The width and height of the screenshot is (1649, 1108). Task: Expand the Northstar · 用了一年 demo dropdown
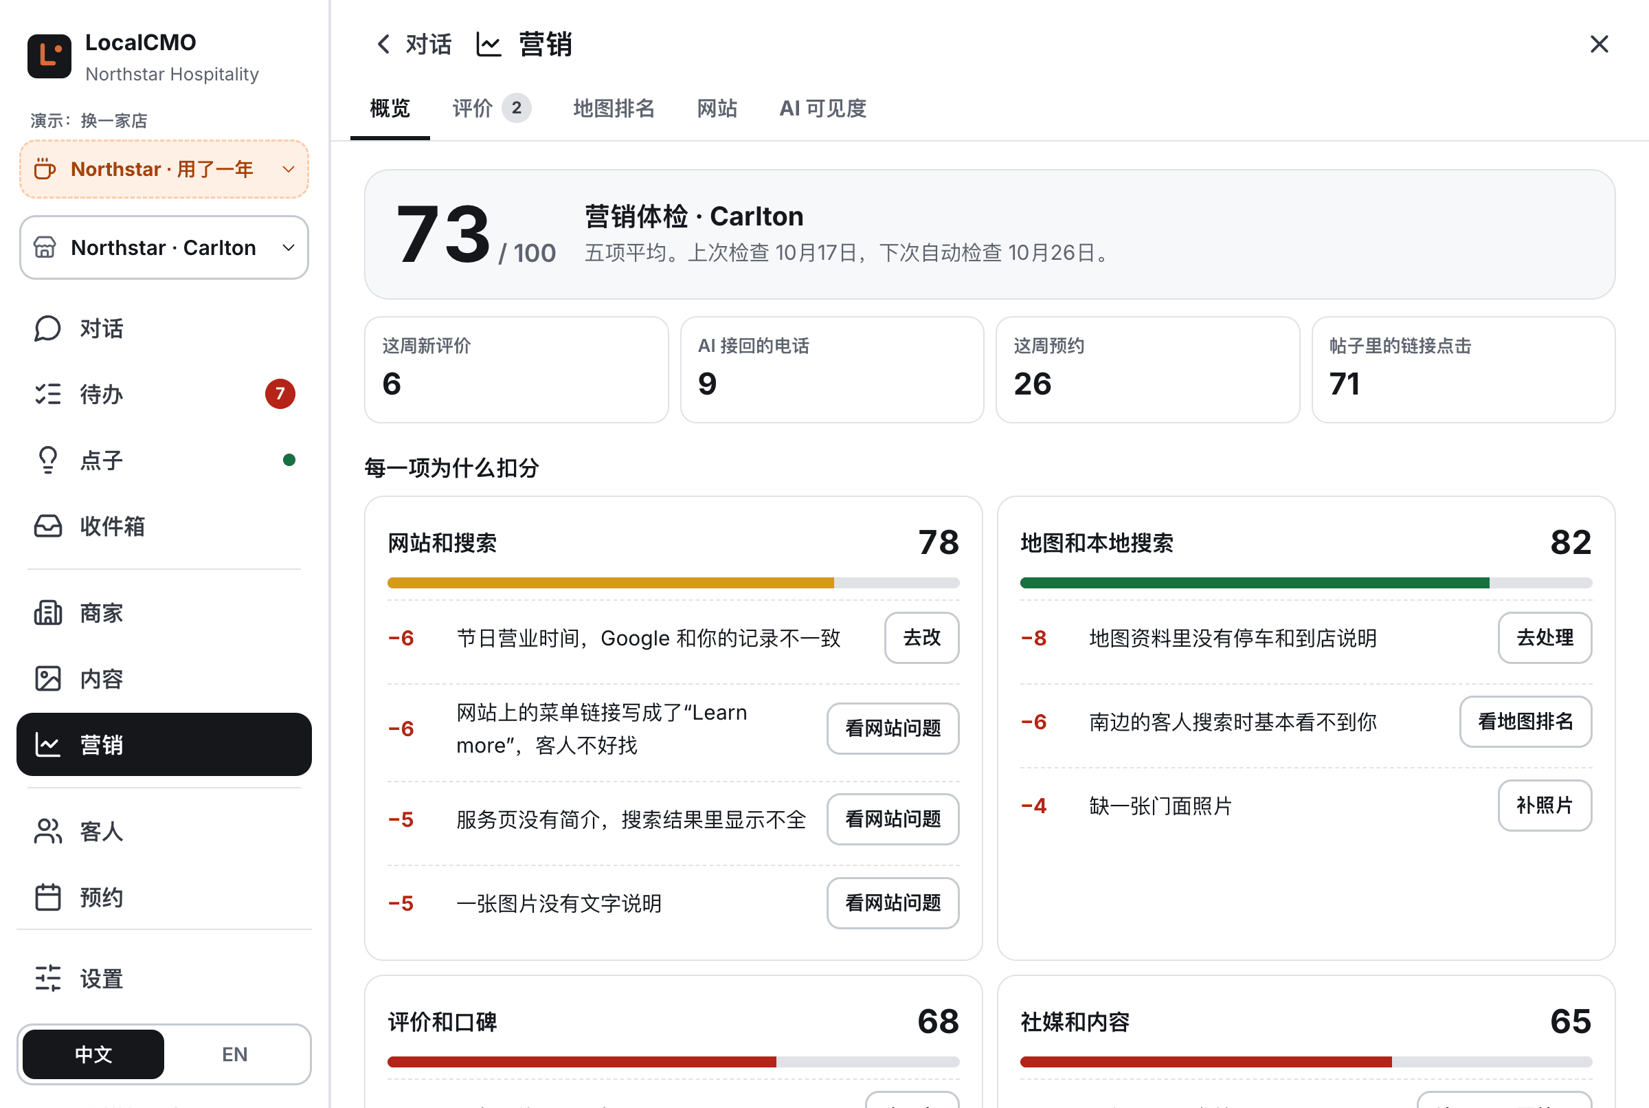tap(164, 170)
